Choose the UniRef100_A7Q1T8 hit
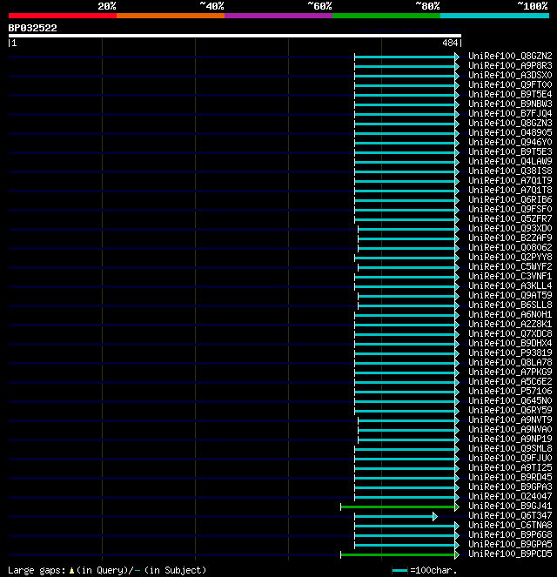 tap(510, 190)
